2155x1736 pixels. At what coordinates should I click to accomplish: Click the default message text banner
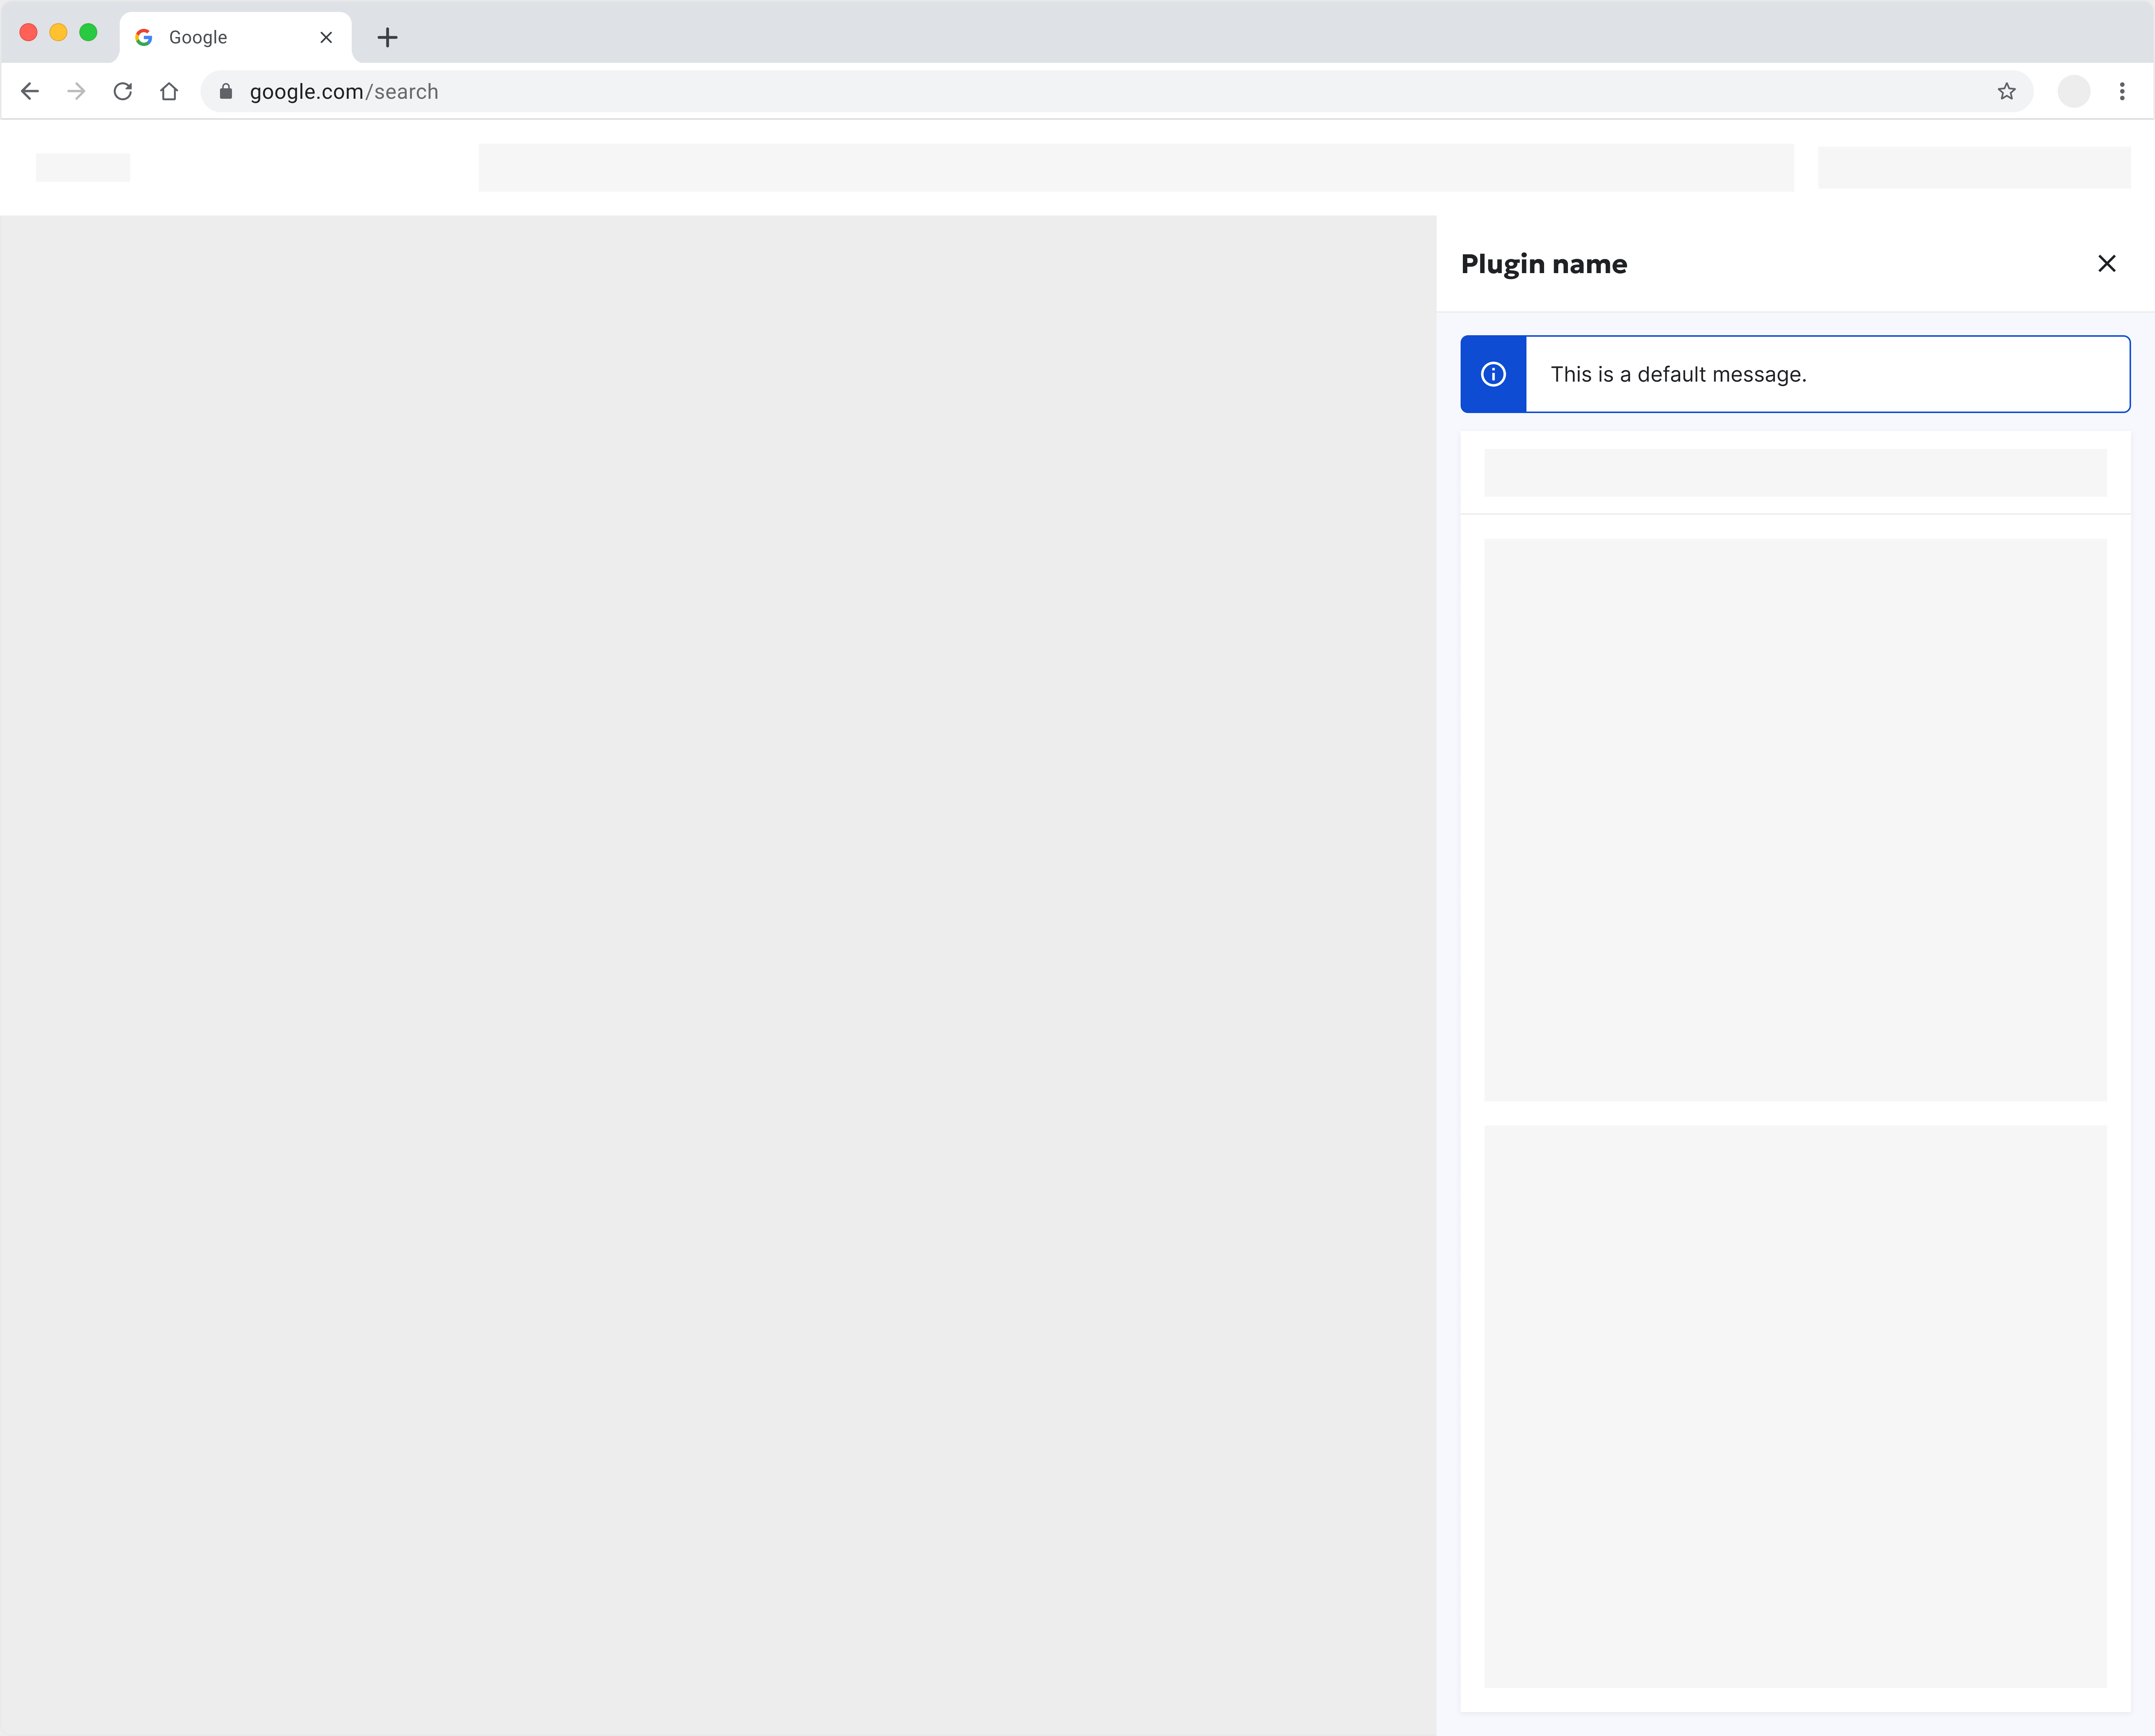point(1680,374)
